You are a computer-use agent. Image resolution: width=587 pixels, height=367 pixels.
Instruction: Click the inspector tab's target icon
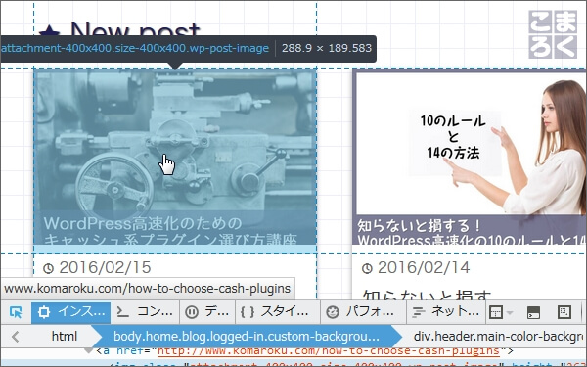44,312
